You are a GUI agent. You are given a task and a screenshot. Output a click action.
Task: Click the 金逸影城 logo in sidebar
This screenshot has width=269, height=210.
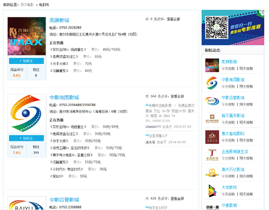[212, 155]
